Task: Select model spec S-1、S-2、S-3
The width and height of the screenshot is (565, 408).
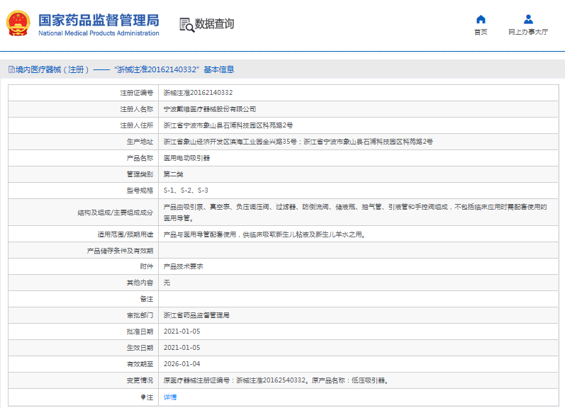Action: tap(186, 191)
